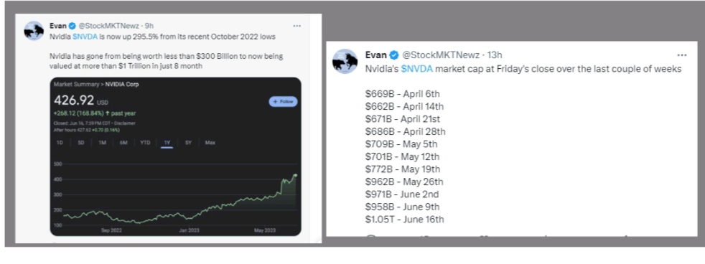This screenshot has width=705, height=264.
Task: Open three-dot menu on left tweet
Action: (297, 26)
